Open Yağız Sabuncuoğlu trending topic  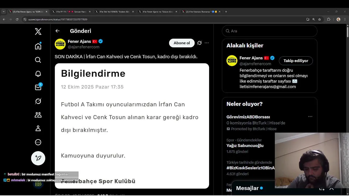245,146
